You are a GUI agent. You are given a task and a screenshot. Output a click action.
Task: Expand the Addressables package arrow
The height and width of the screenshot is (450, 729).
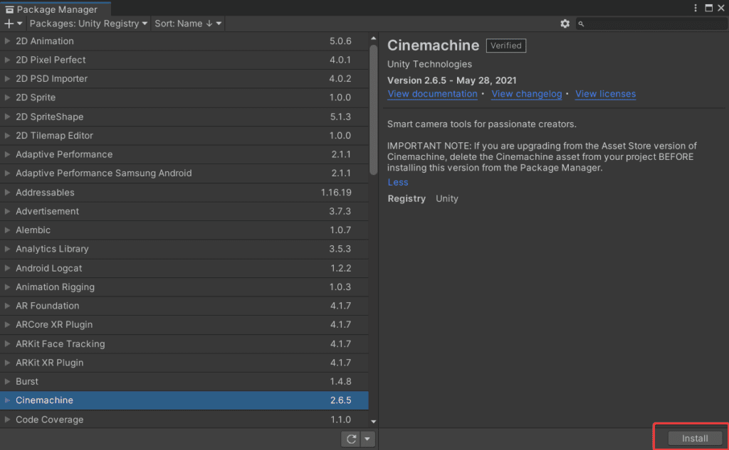(7, 192)
